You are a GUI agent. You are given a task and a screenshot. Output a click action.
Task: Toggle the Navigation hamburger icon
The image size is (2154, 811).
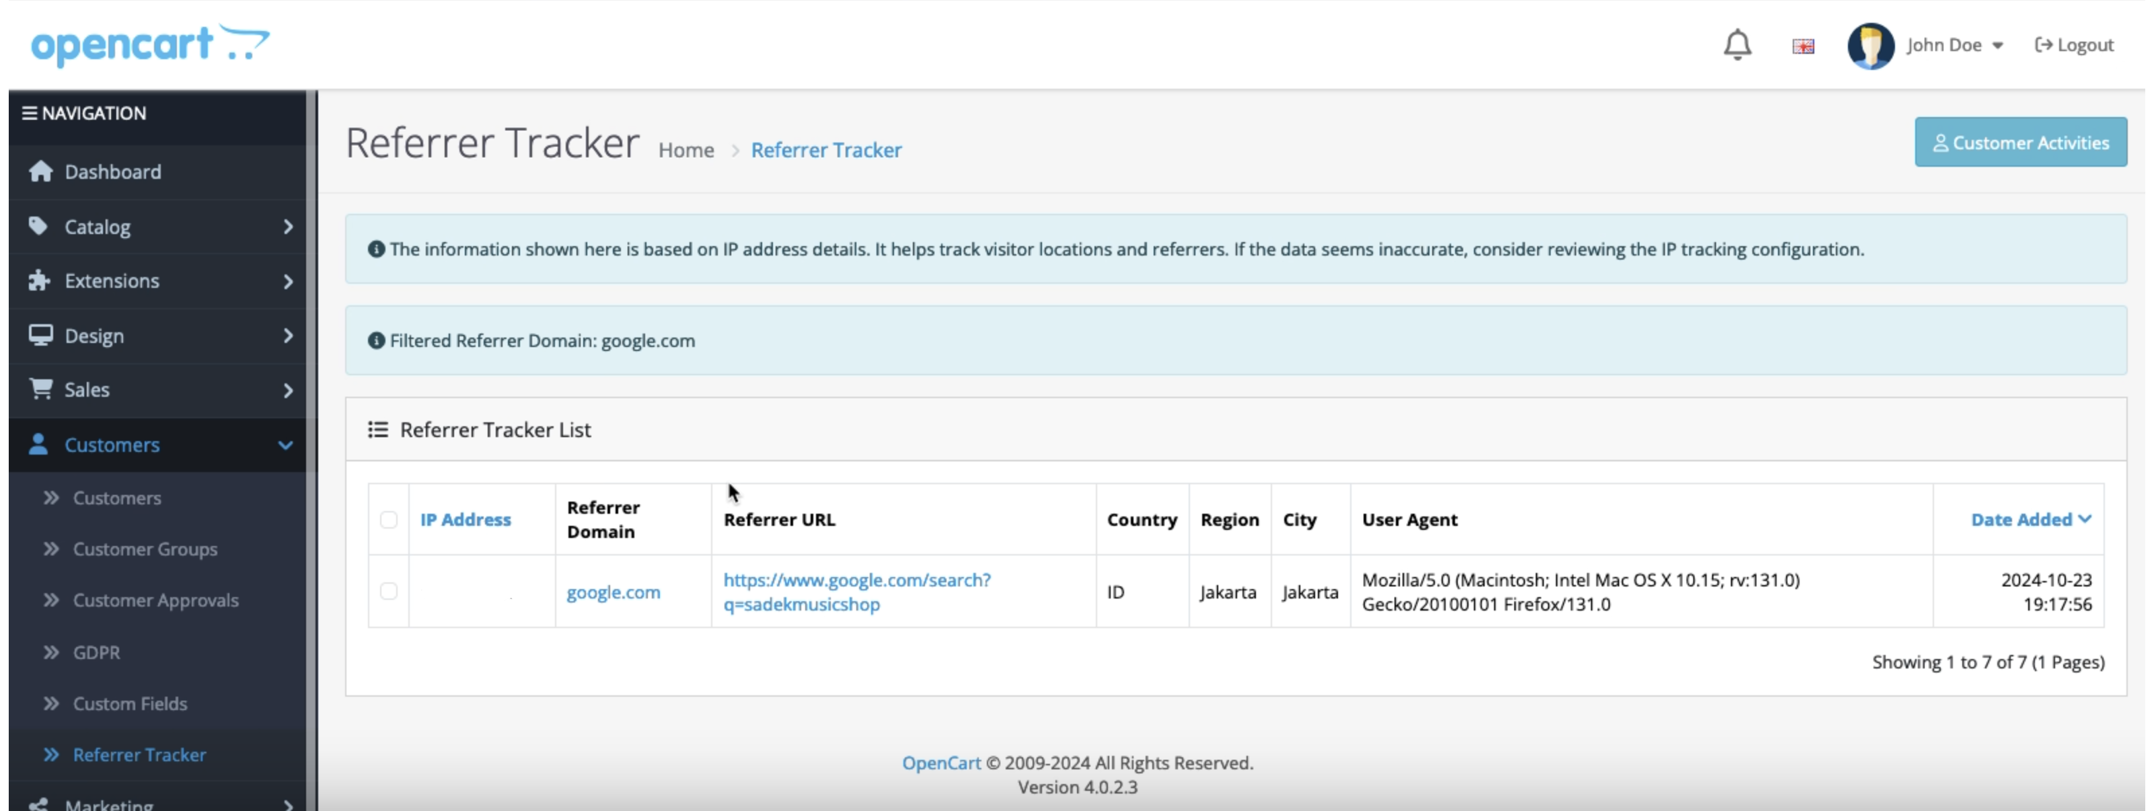click(30, 113)
